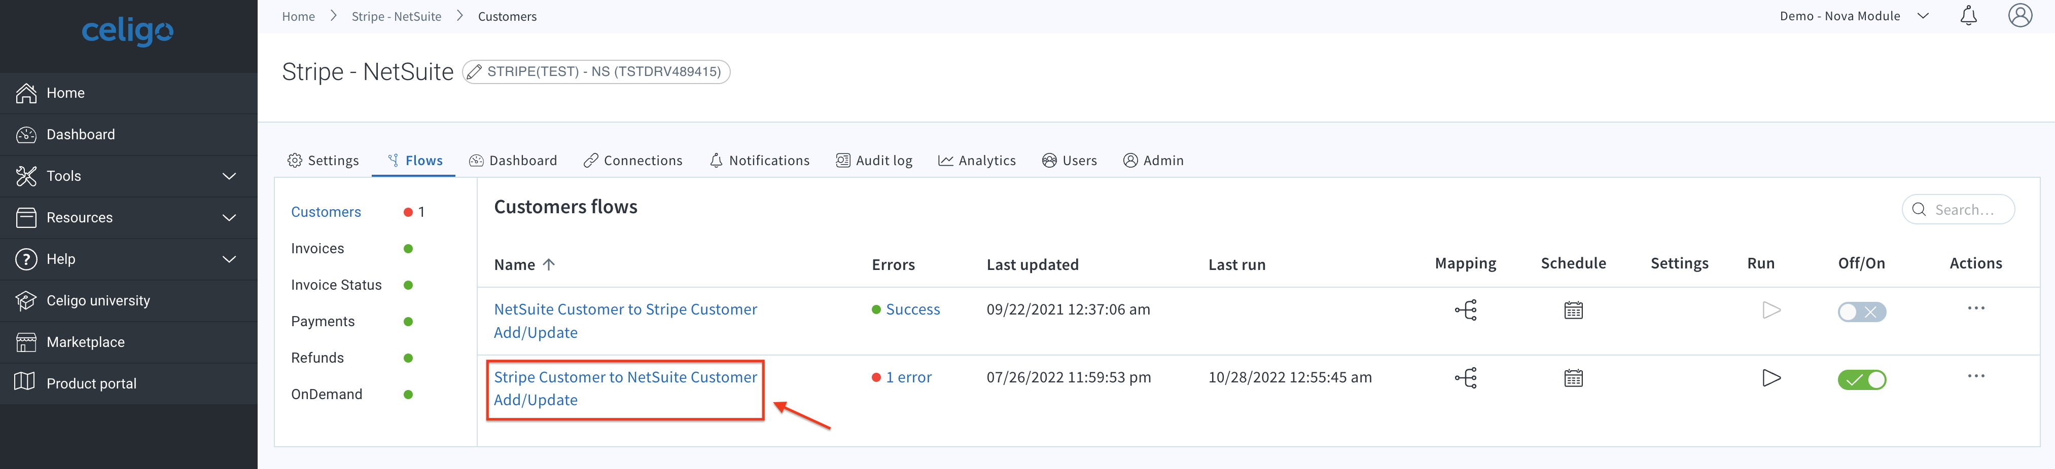Click the STRIPE(TEST) - NS (TSTDRV489415) tag

[596, 71]
